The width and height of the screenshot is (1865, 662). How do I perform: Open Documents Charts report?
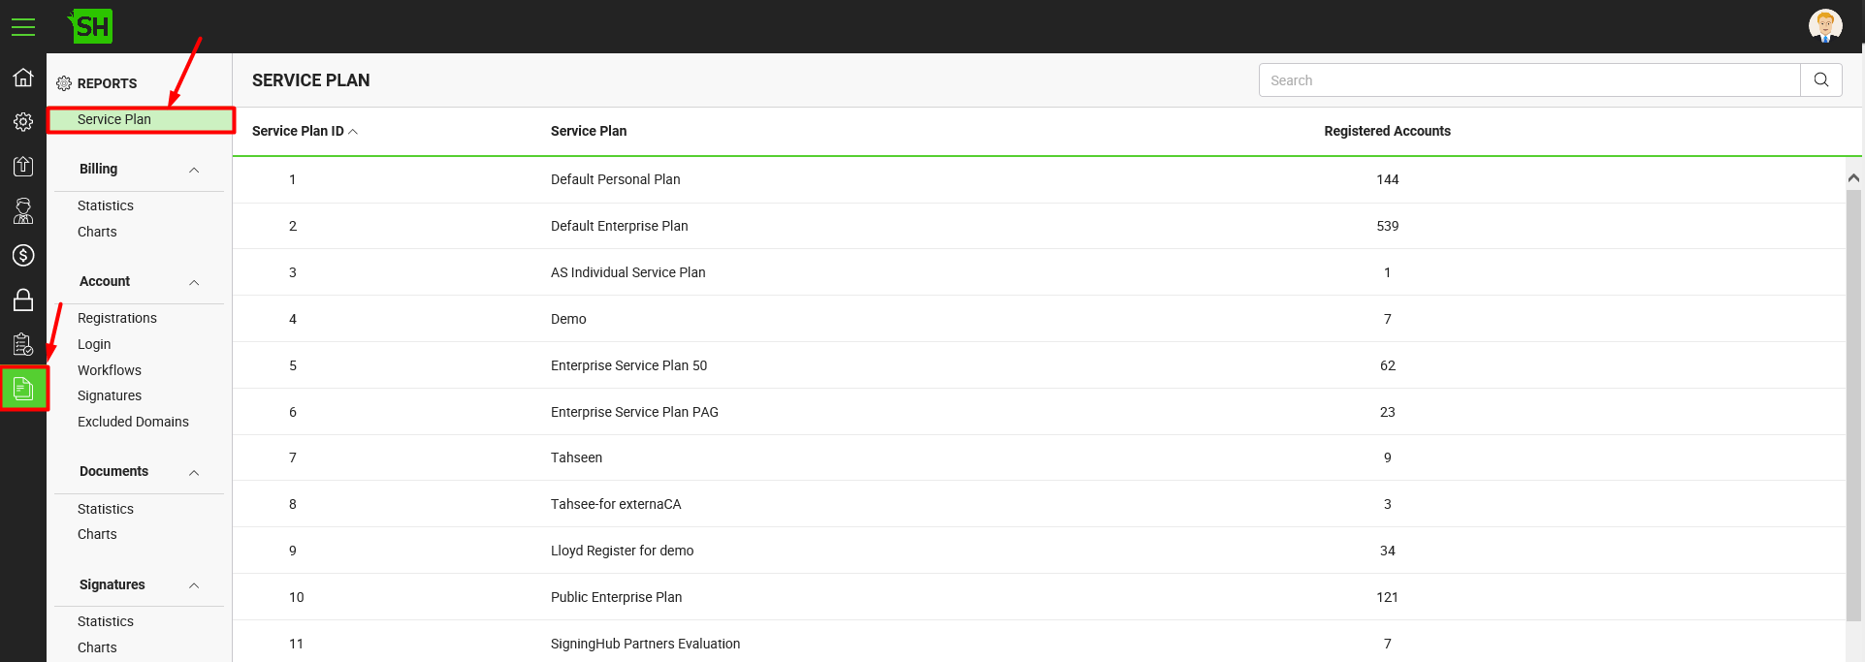pyautogui.click(x=97, y=534)
